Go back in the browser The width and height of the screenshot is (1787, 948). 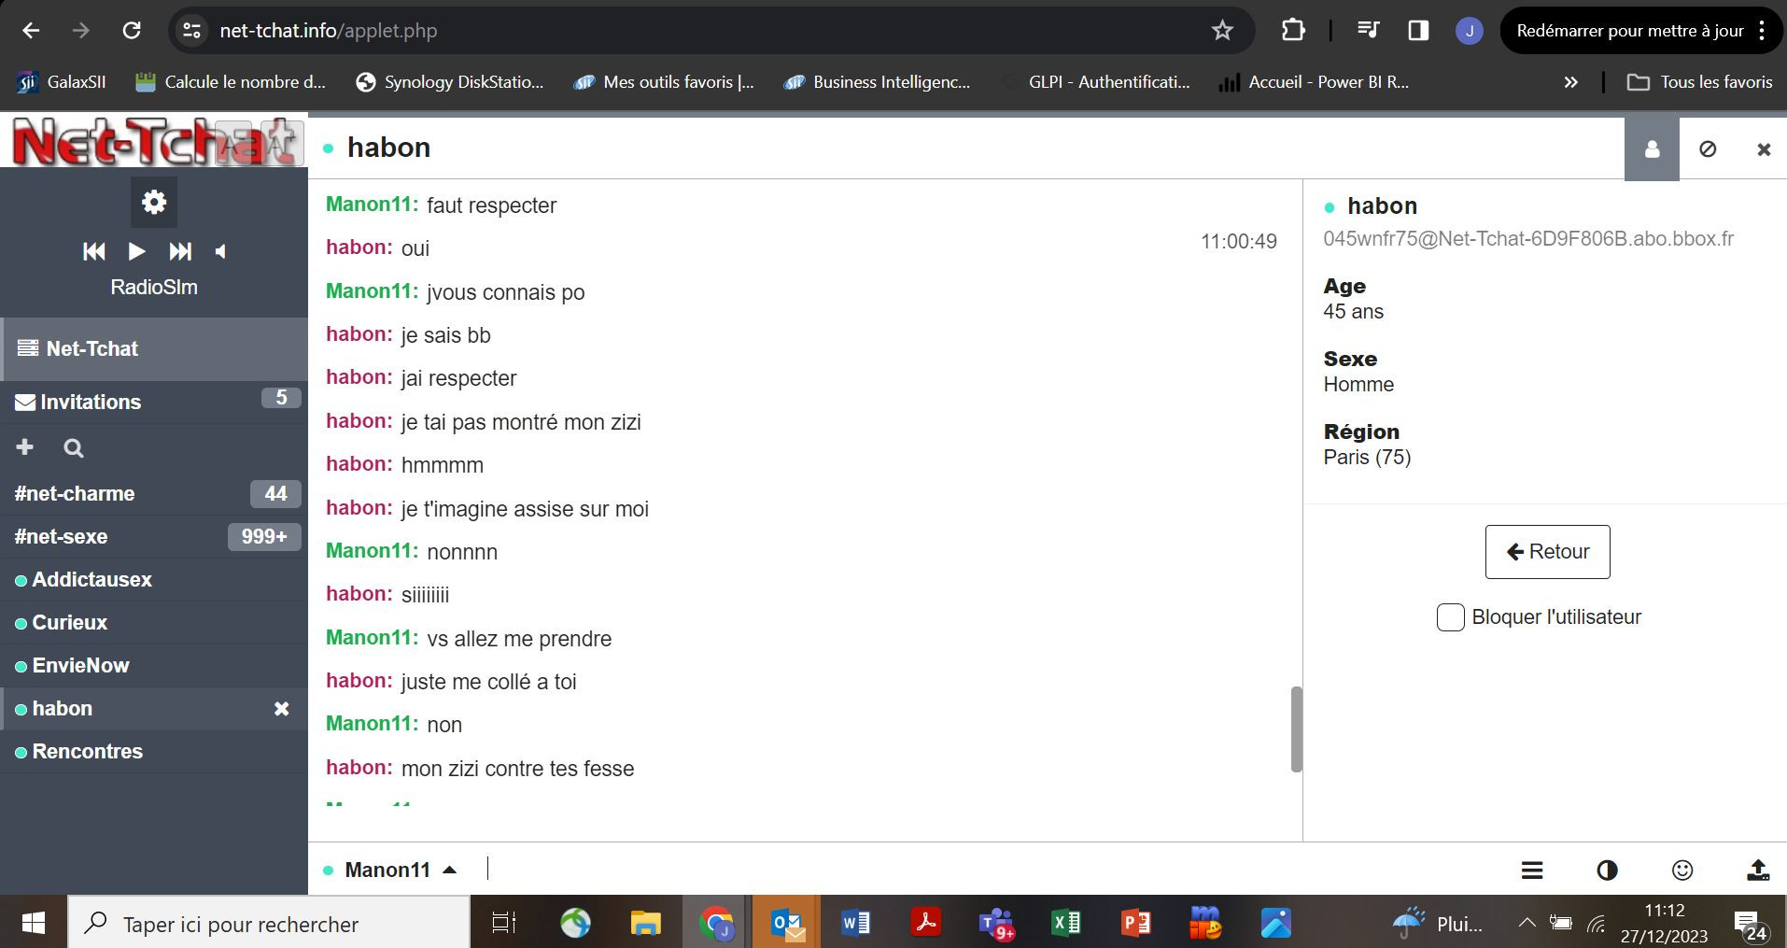click(x=31, y=31)
